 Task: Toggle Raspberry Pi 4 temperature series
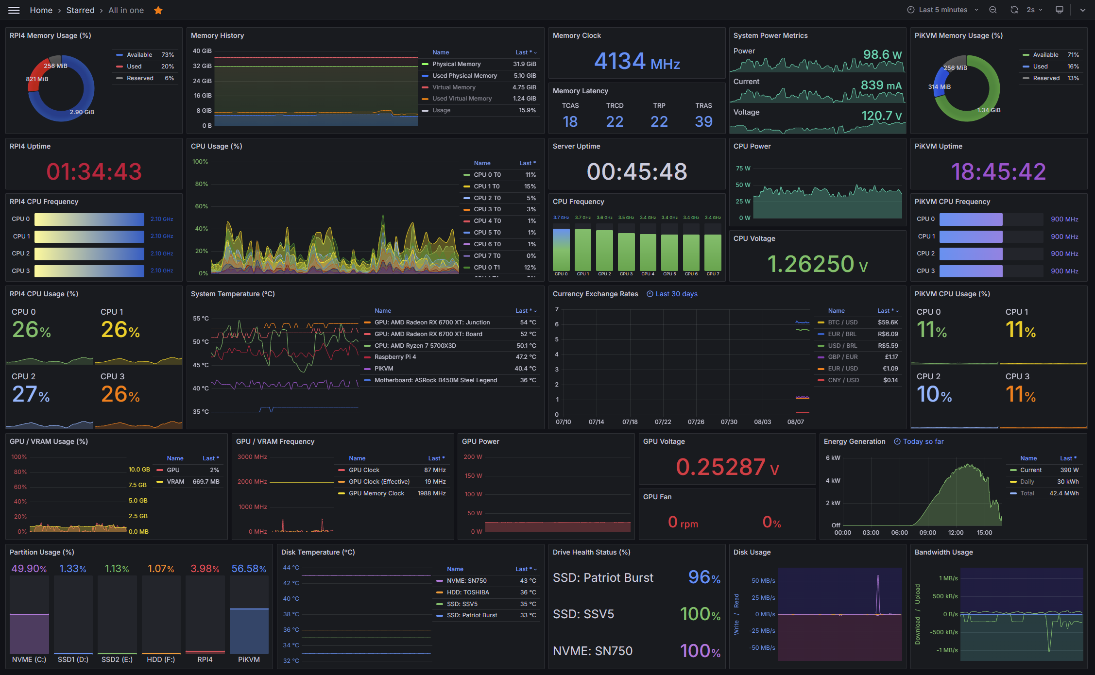tap(395, 357)
